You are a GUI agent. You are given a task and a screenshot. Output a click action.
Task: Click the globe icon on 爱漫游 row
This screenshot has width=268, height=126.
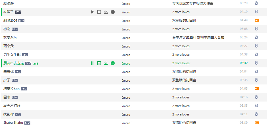pyautogui.click(x=256, y=3)
